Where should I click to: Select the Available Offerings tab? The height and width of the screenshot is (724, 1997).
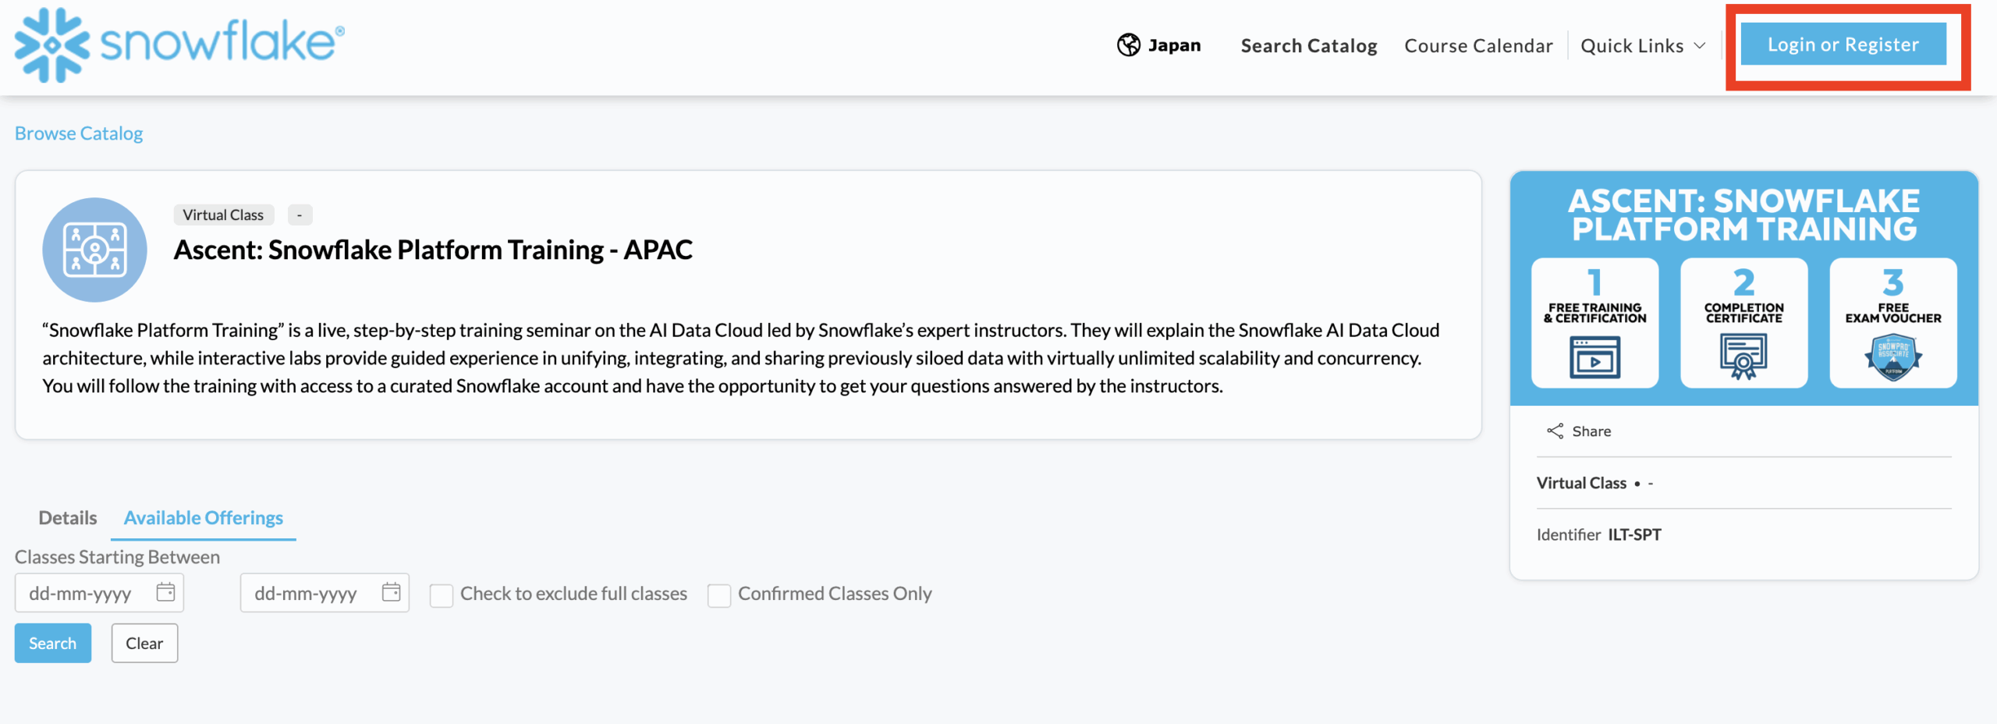pyautogui.click(x=203, y=518)
